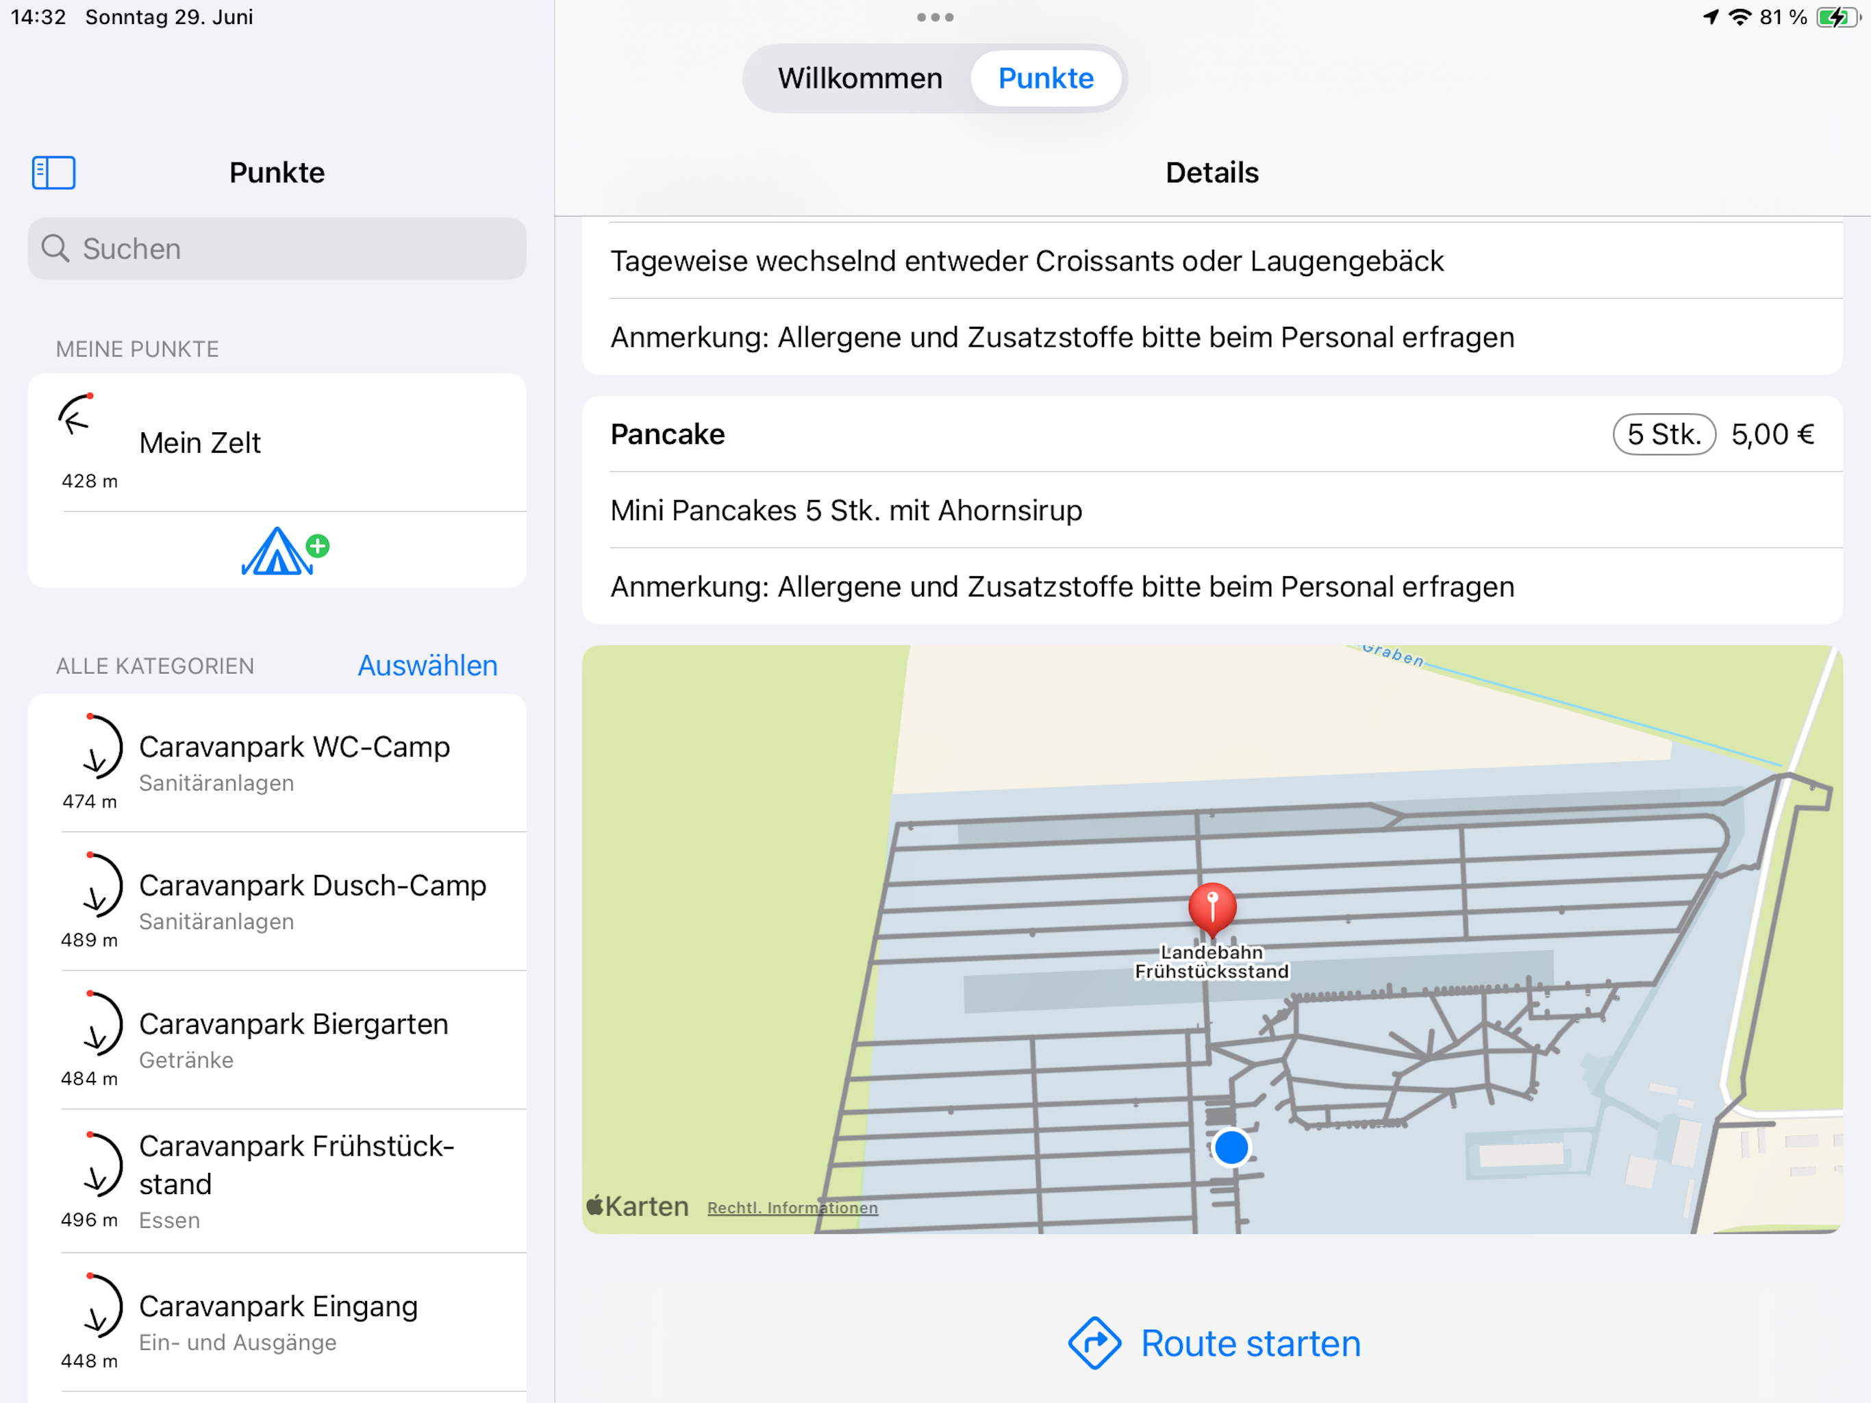Tap the red Landebahn Frühstücksstand map pin

coord(1212,910)
